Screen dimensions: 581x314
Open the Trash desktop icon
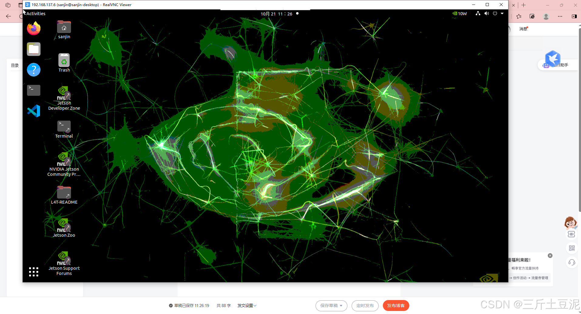pos(64,63)
